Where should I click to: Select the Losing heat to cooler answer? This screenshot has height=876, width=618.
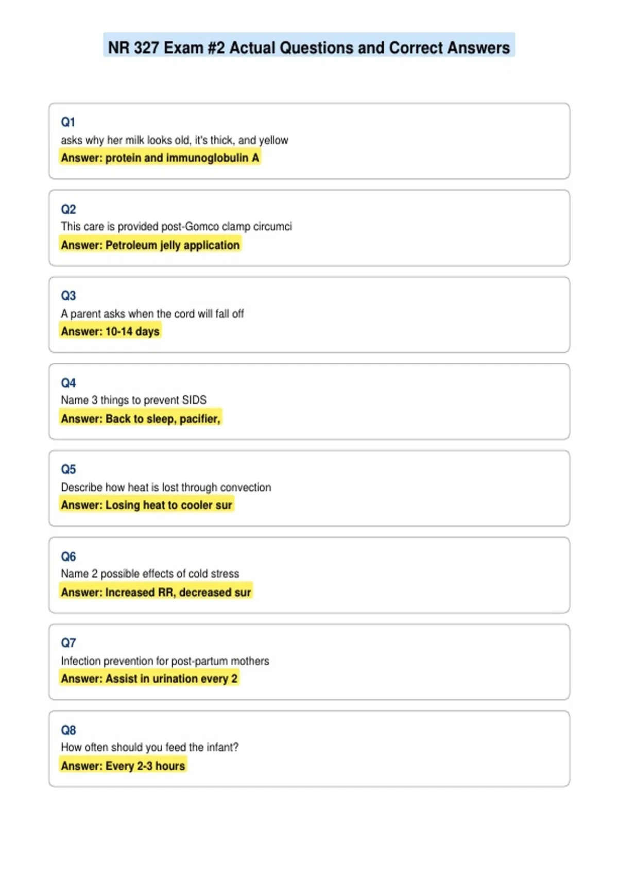point(147,505)
